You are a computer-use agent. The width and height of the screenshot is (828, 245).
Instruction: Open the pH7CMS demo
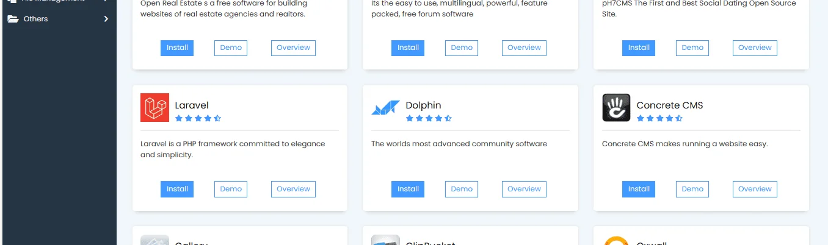coord(692,48)
